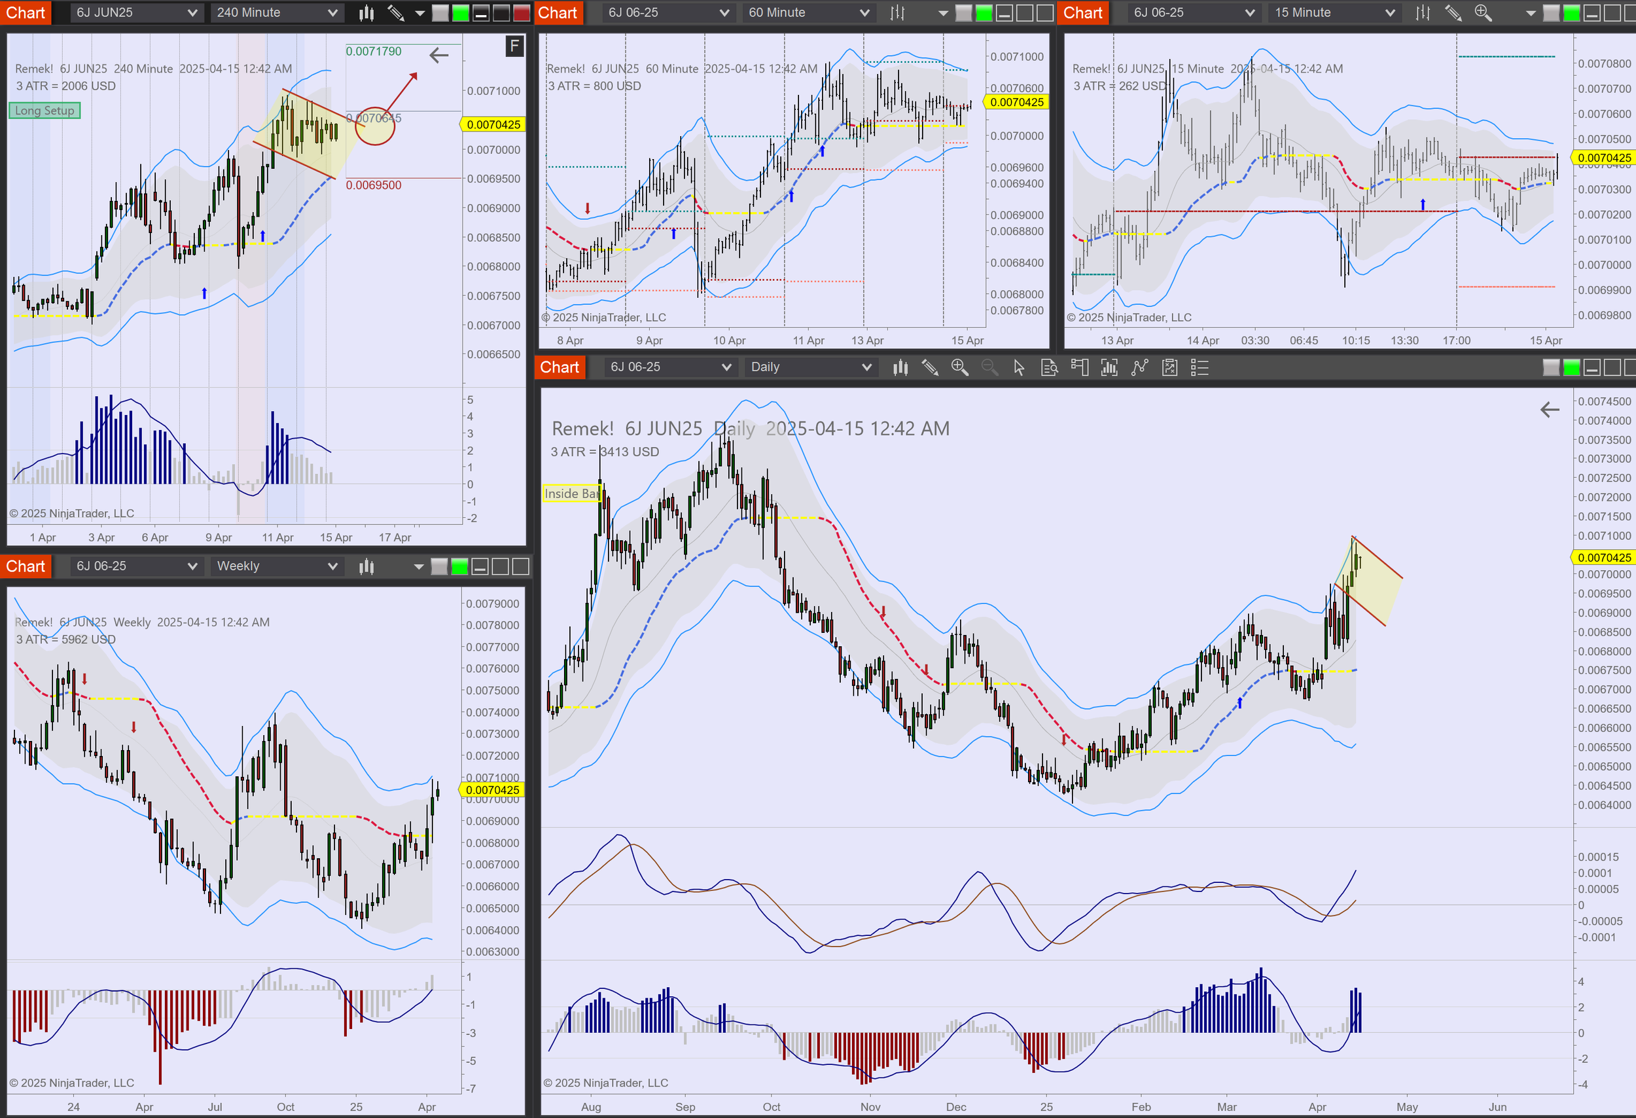
Task: Toggle the green link button on the Weekly chart
Action: pos(459,567)
